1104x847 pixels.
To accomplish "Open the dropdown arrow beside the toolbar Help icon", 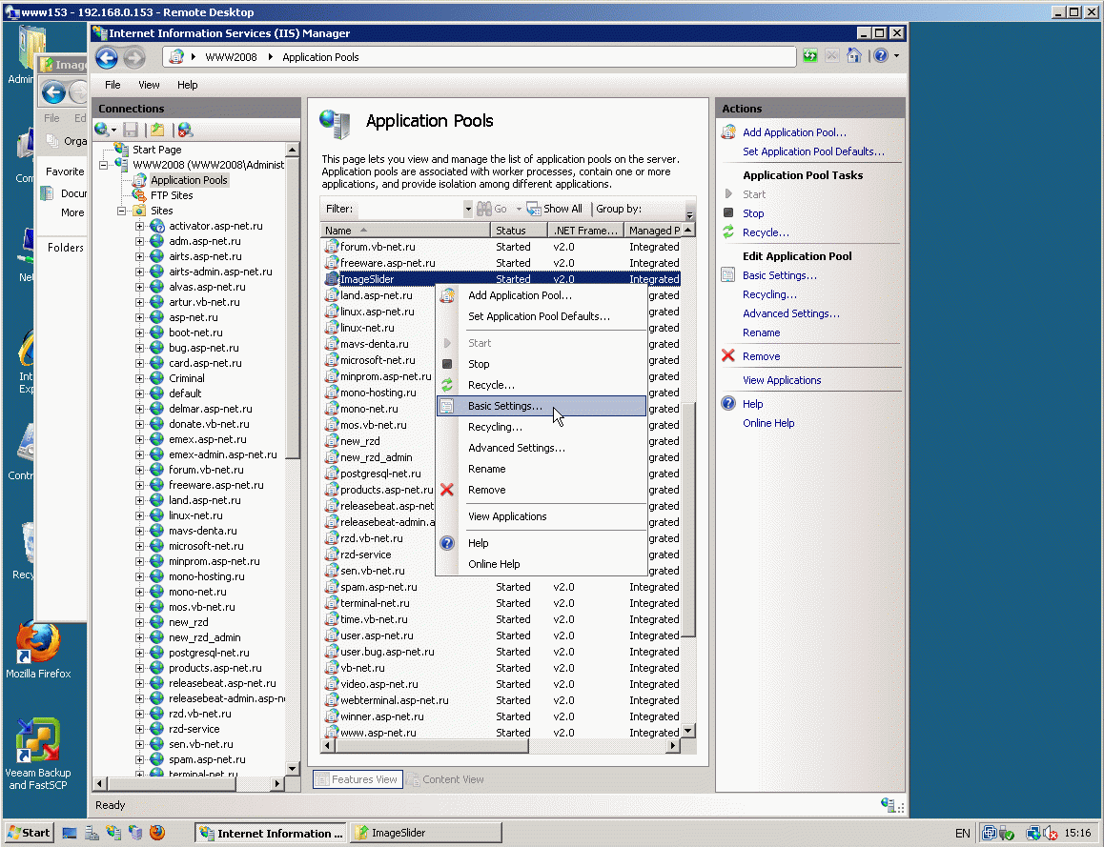I will pos(896,55).
